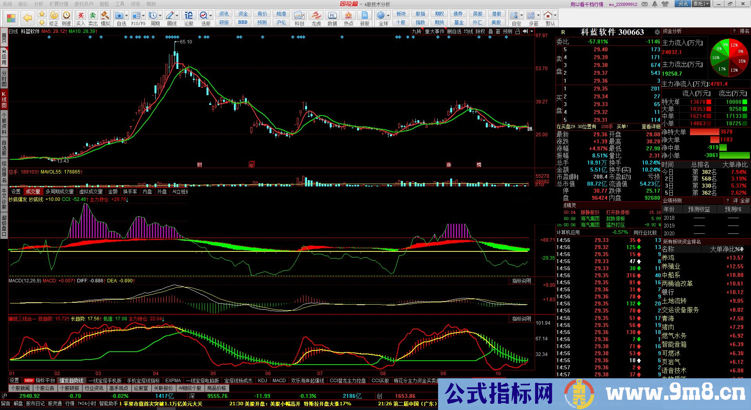
Task: Select the KDJ indicator tab
Action: [x=262, y=381]
